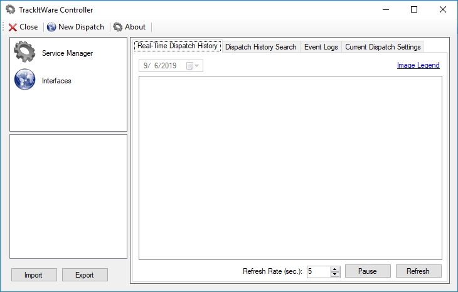458x292 pixels.
Task: Click the Export button
Action: pos(85,275)
